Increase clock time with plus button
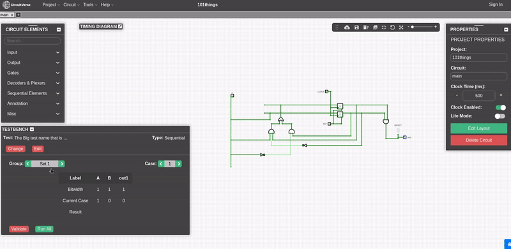 [501, 96]
